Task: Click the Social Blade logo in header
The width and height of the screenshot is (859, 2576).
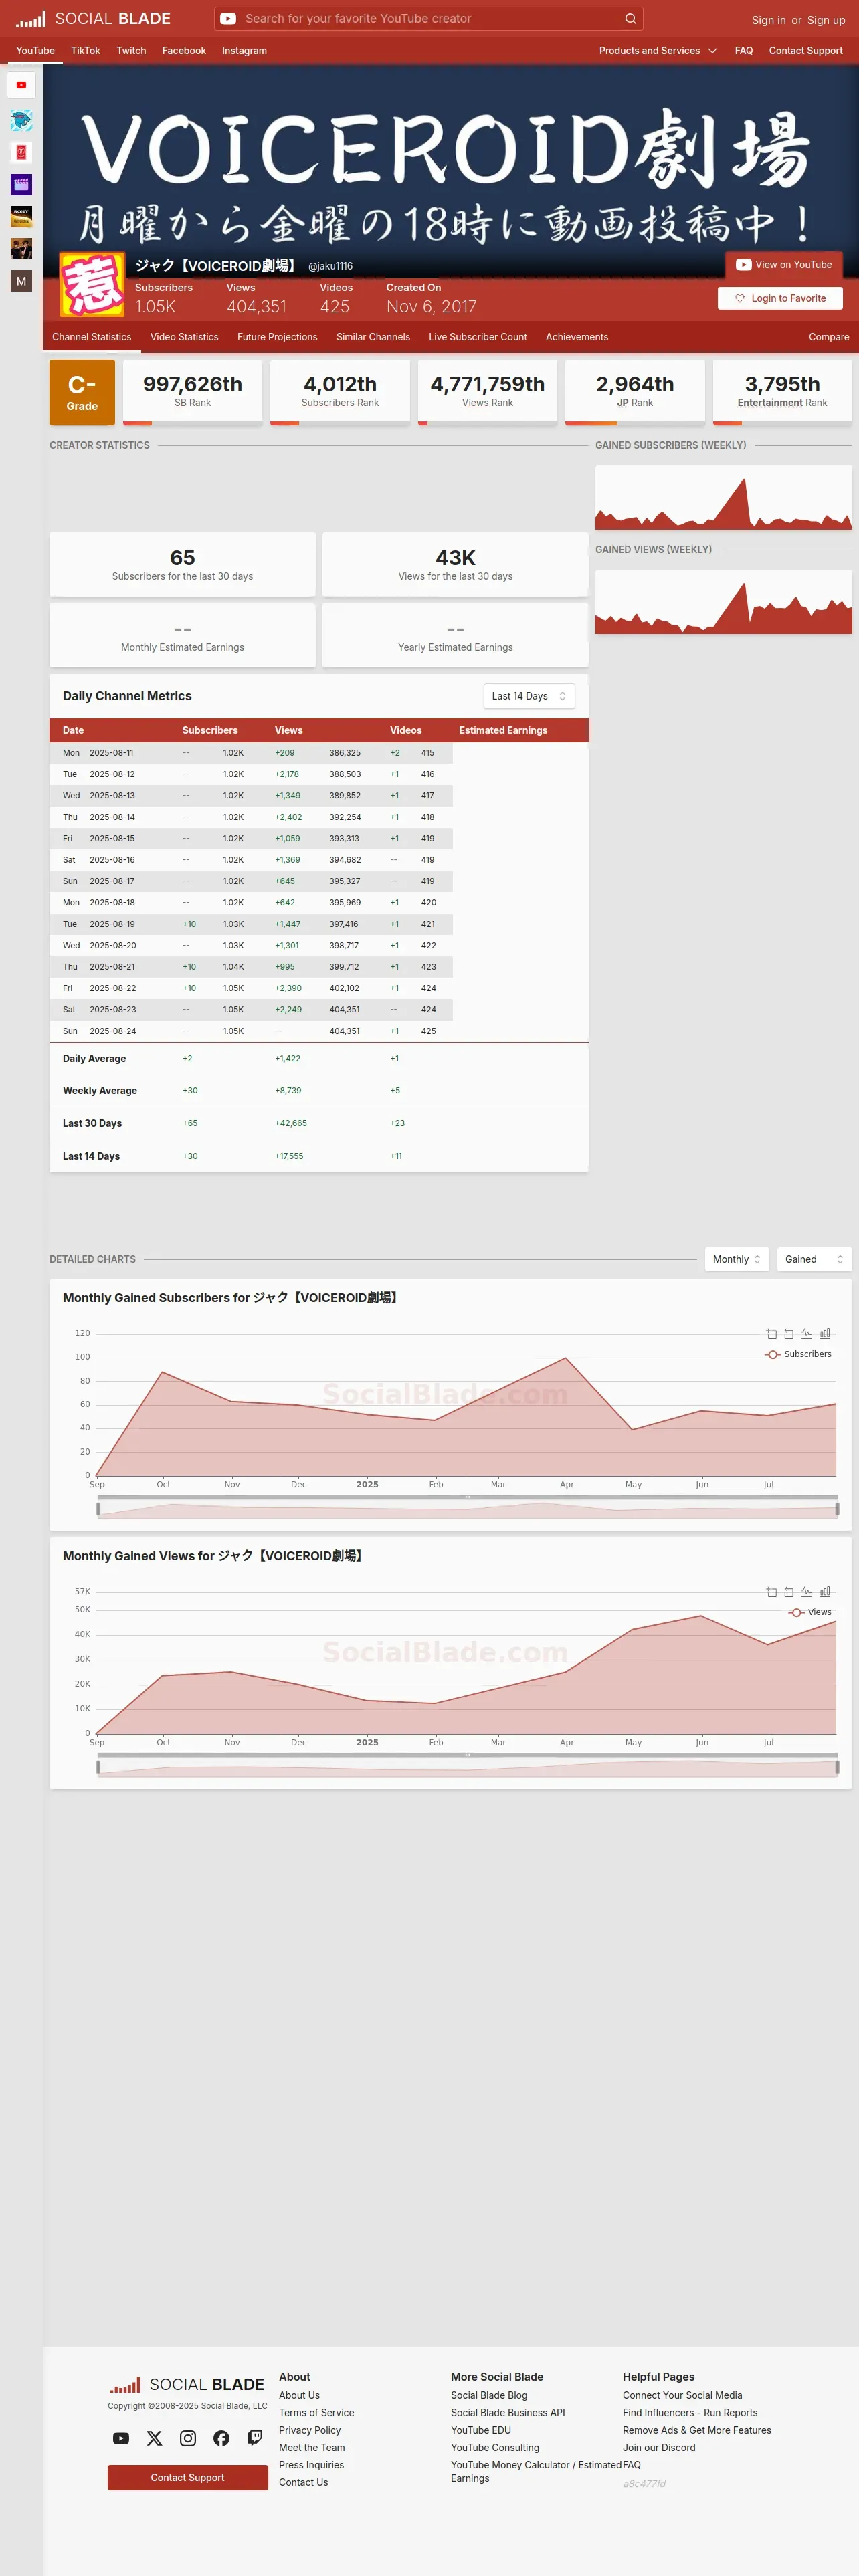Action: (x=93, y=19)
